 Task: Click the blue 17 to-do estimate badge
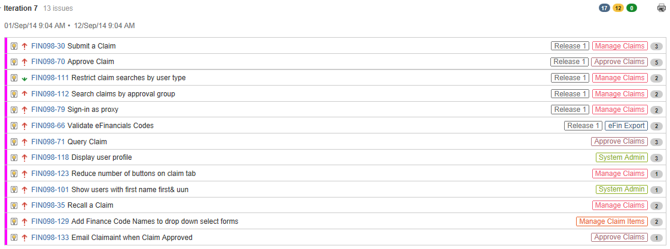(604, 8)
